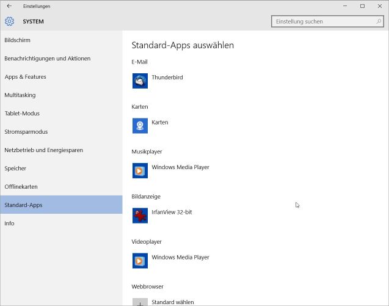The width and height of the screenshot is (389, 306).
Task: Click the E-Mail section label
Action: [139, 62]
